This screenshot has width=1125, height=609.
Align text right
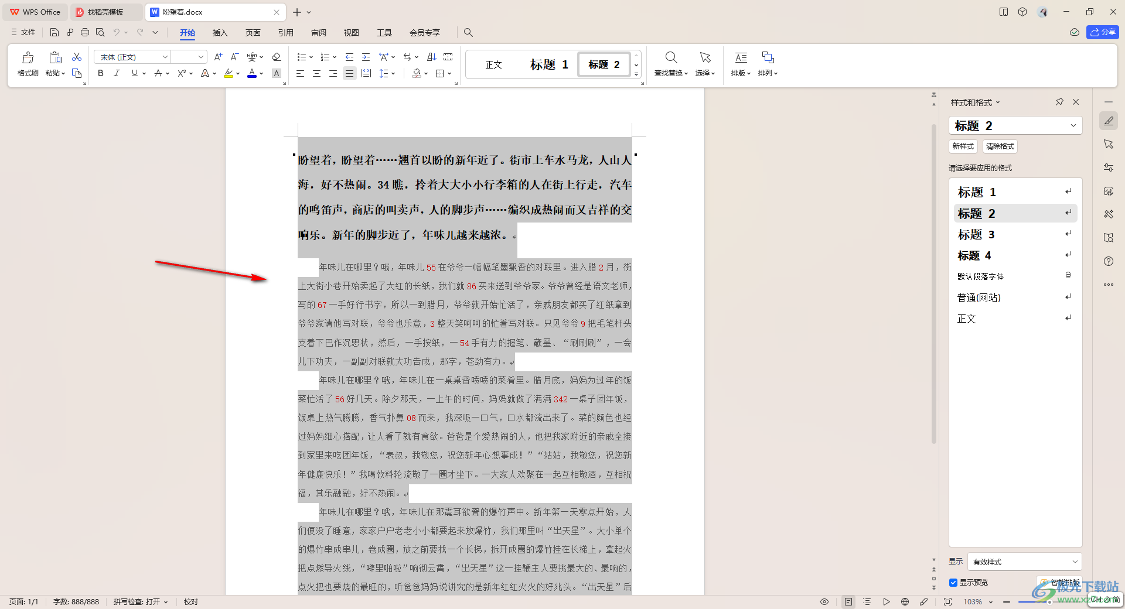click(333, 73)
